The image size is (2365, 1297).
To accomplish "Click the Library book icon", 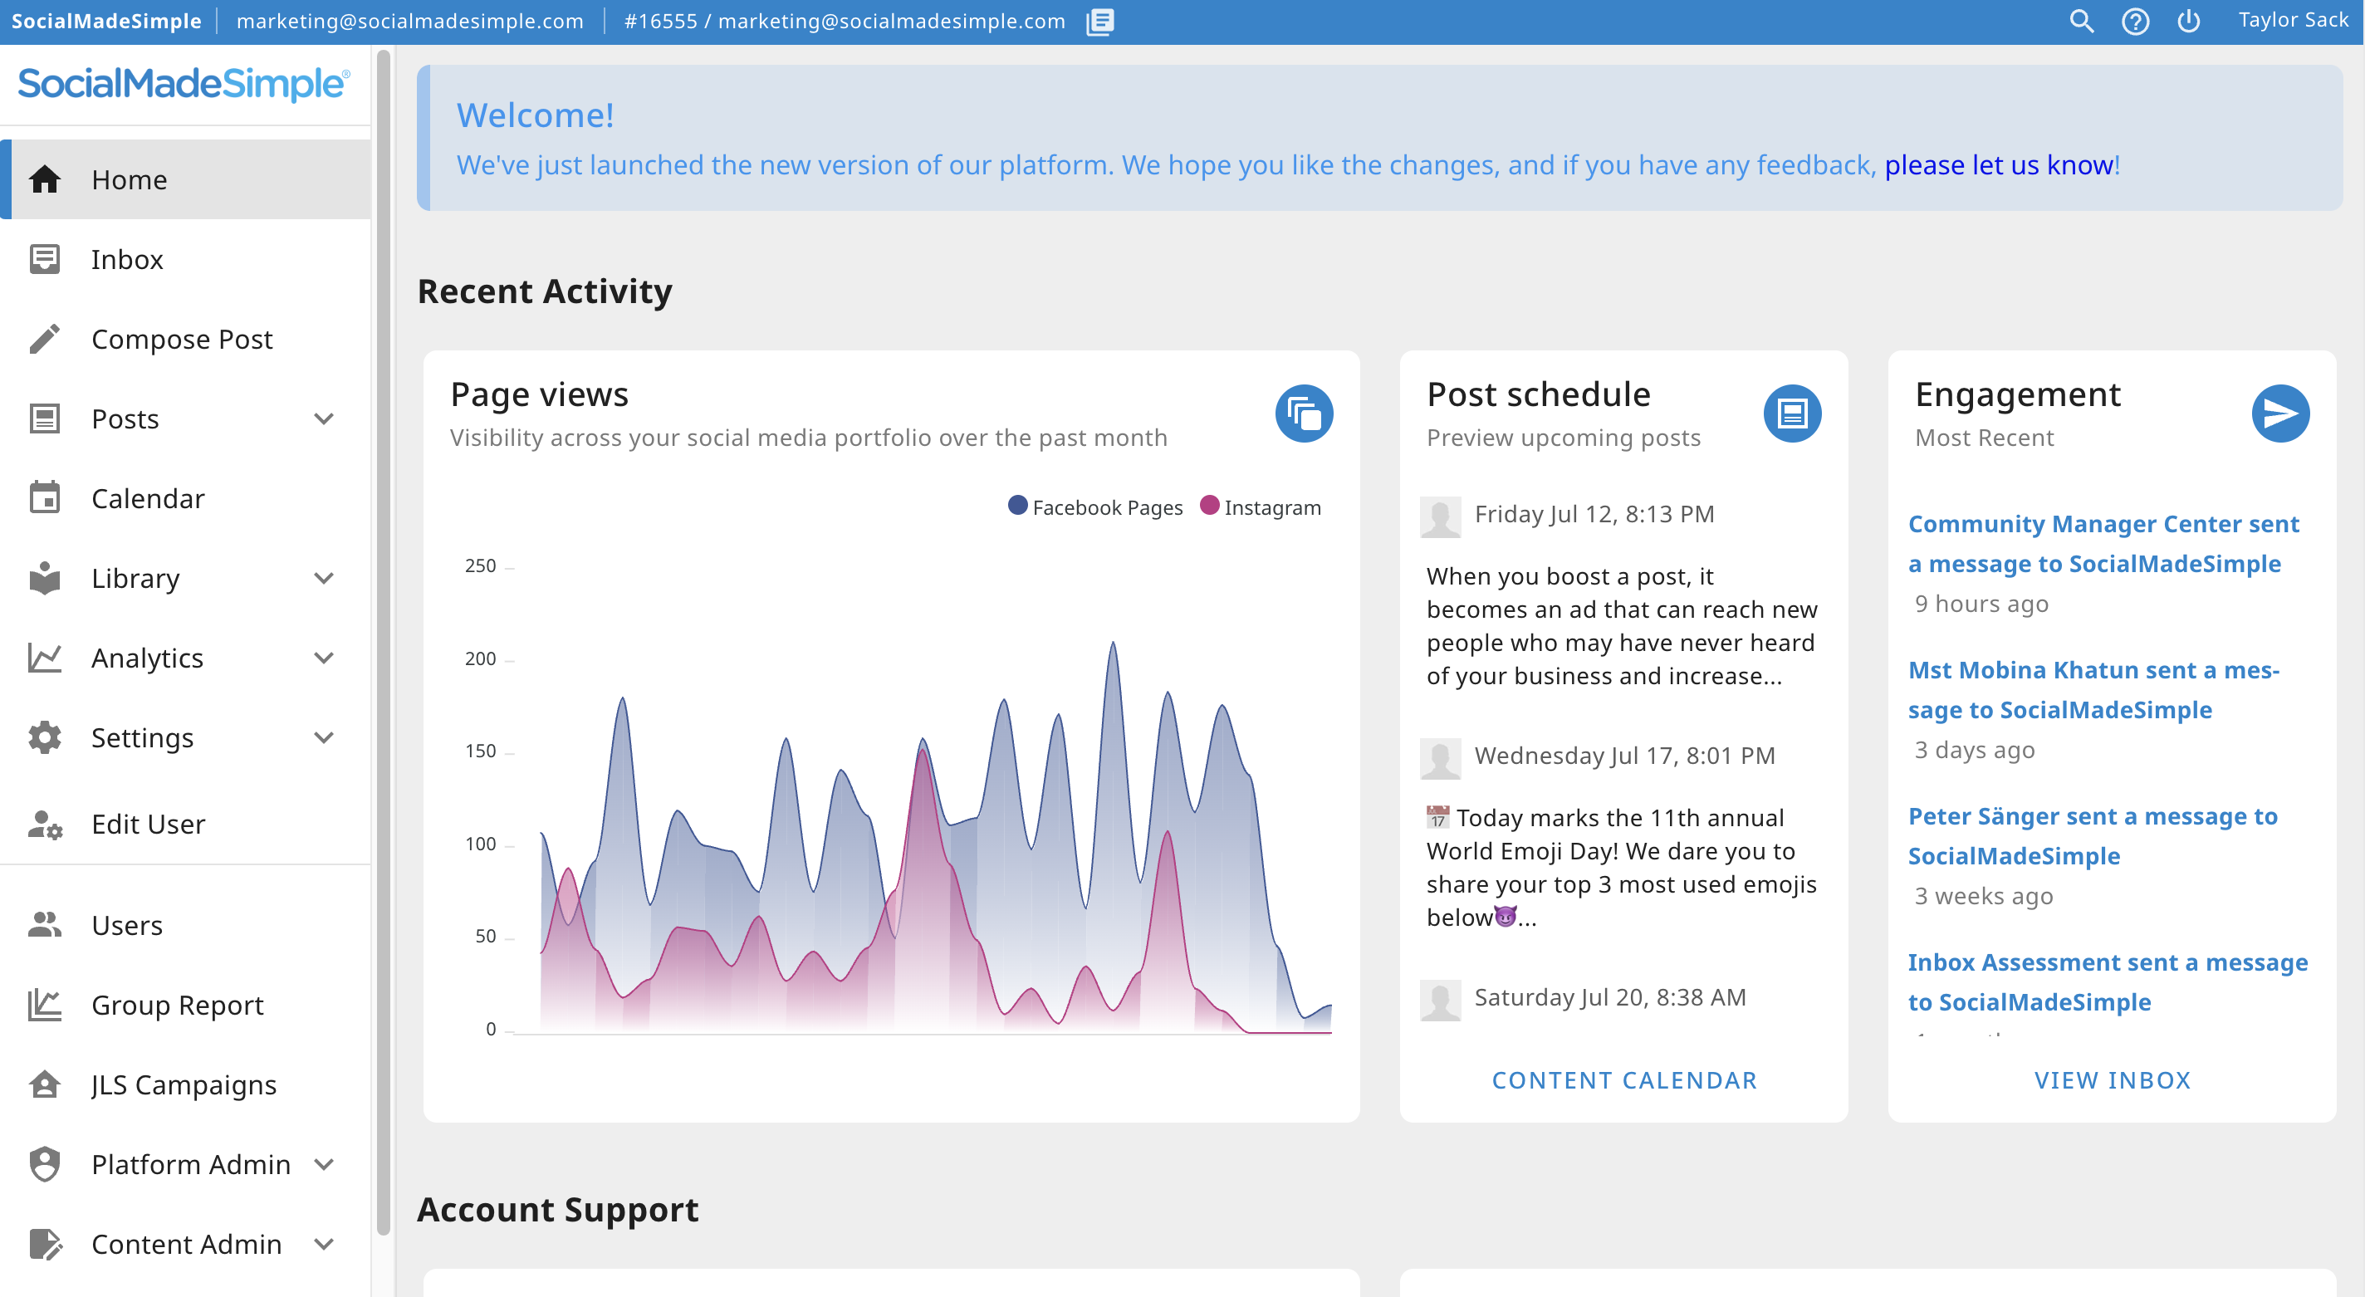I will [x=44, y=578].
